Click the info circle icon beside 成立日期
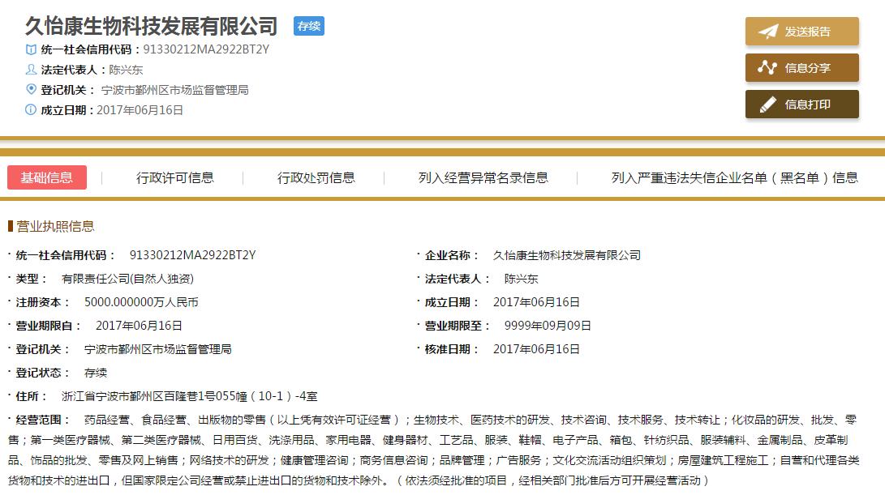Screen dimensions: 885x495 pos(32,109)
